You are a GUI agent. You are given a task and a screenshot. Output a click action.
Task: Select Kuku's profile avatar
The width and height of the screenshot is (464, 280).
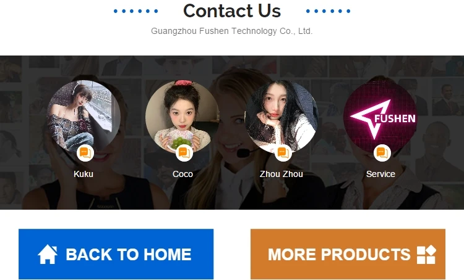pyautogui.click(x=84, y=117)
